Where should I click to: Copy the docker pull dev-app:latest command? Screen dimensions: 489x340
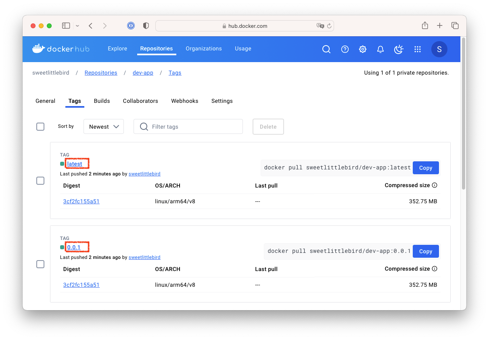(426, 168)
